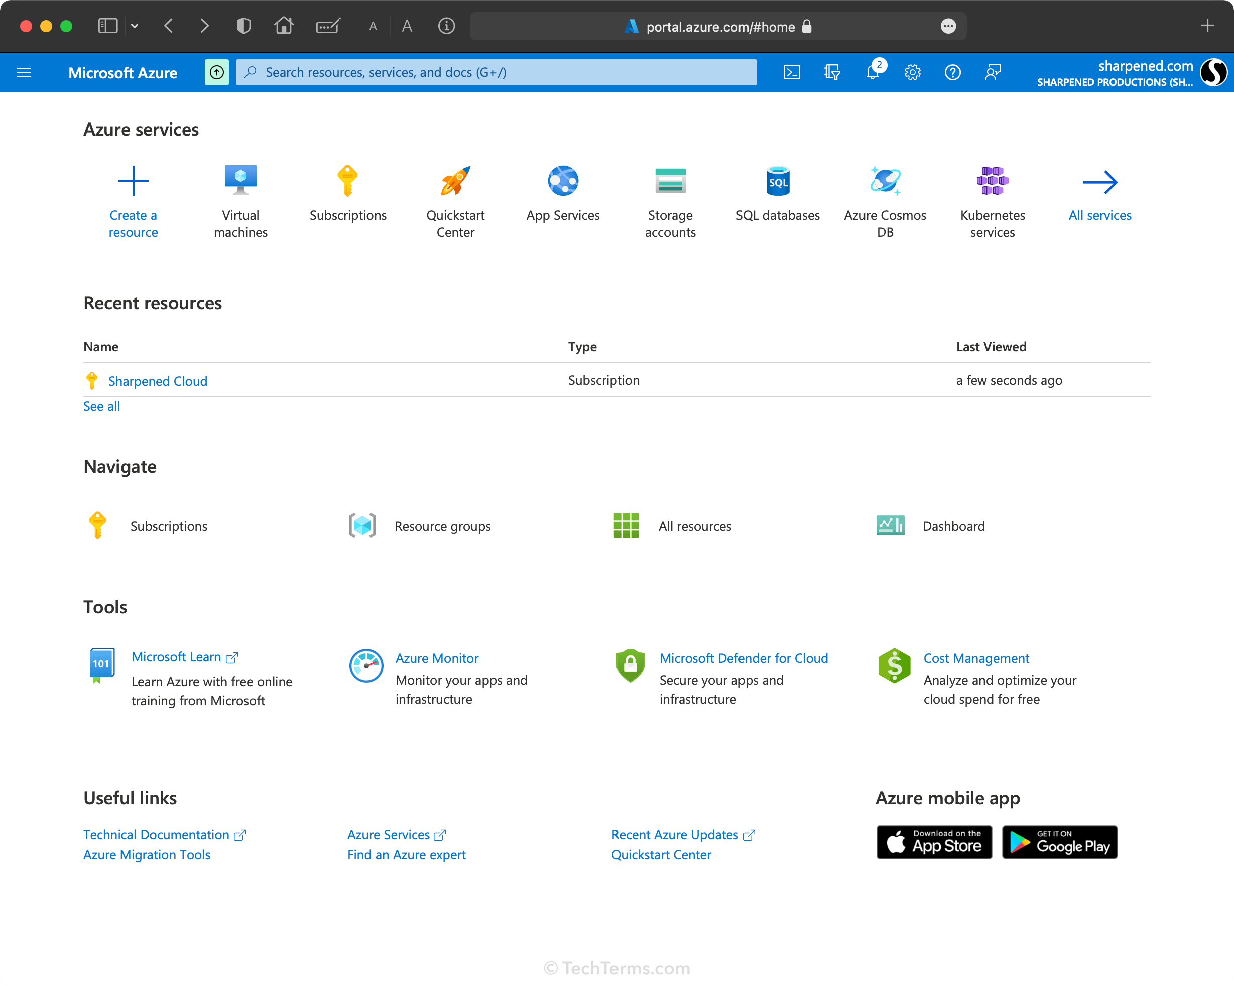1234x986 pixels.
Task: Open Help question mark icon
Action: tap(952, 73)
